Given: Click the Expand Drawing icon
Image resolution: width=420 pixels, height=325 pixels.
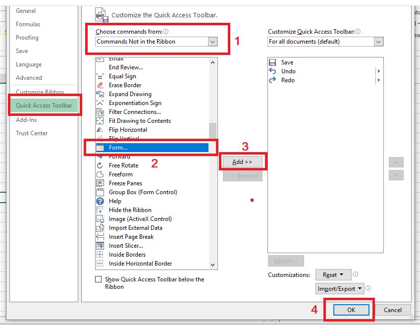Looking at the screenshot, I should [x=100, y=94].
